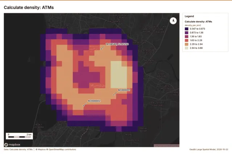This screenshot has height=154, width=232.
Task: Click the AC000001 point label
Action: (124, 90)
